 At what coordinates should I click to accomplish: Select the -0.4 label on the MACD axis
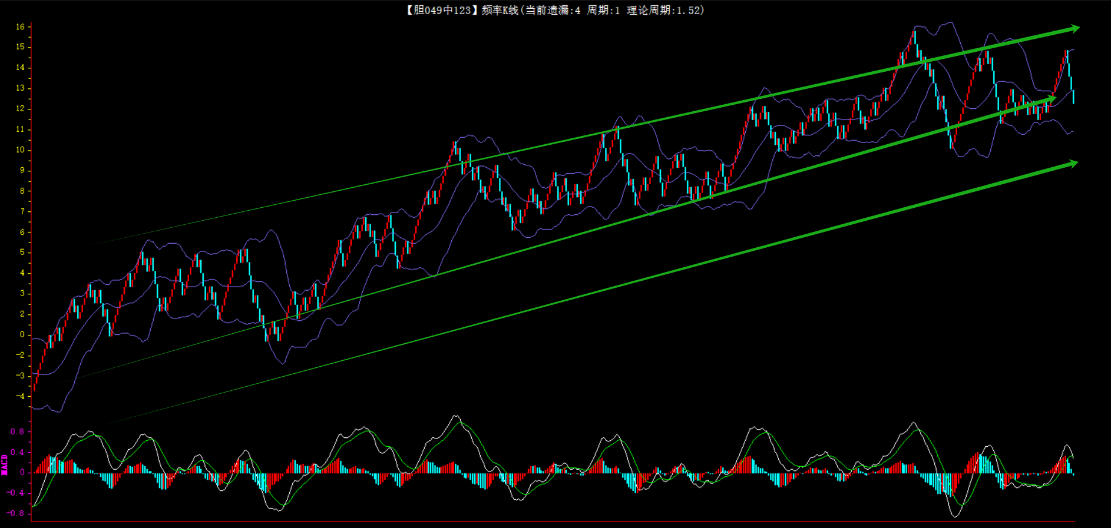coord(16,493)
